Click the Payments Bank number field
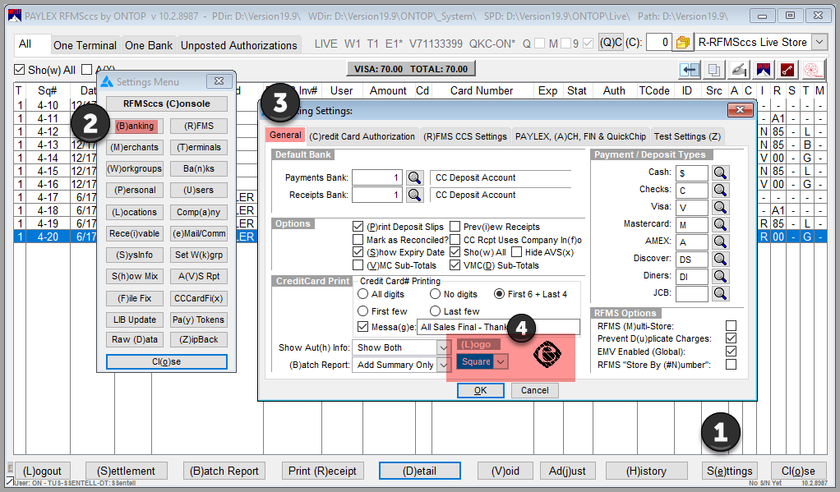This screenshot has height=492, width=840. pyautogui.click(x=376, y=177)
